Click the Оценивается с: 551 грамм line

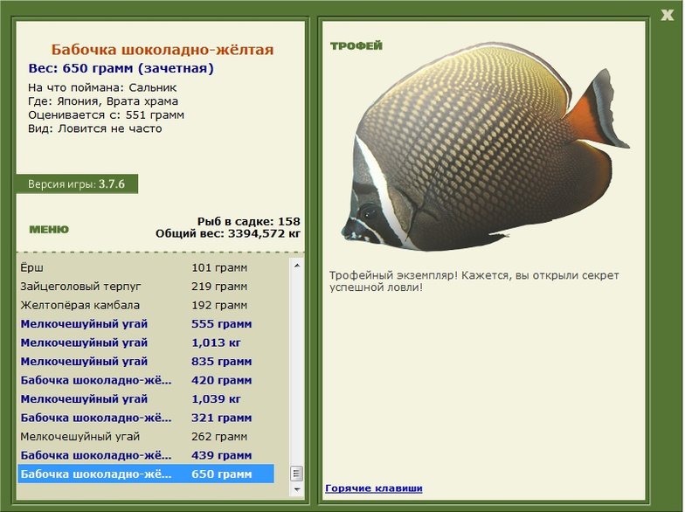click(106, 115)
